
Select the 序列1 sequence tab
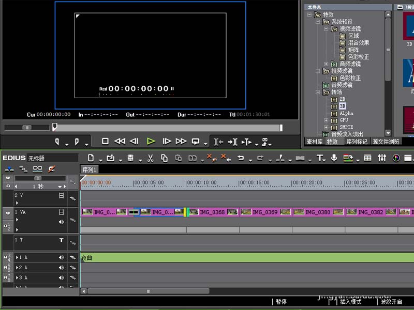(90, 170)
